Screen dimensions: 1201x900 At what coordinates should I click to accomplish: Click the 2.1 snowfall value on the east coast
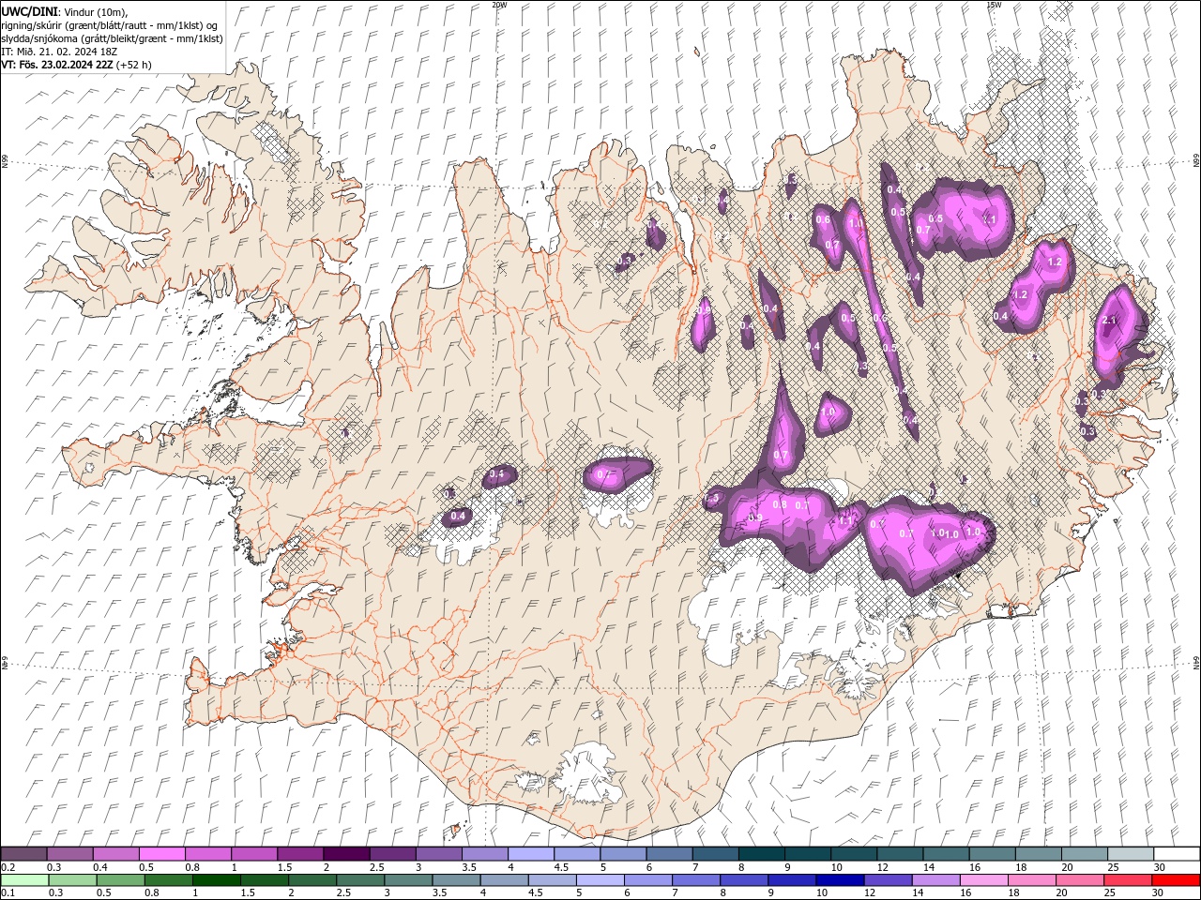click(1110, 321)
